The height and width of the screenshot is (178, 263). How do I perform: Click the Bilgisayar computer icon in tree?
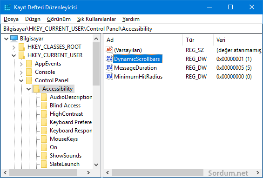14,39
